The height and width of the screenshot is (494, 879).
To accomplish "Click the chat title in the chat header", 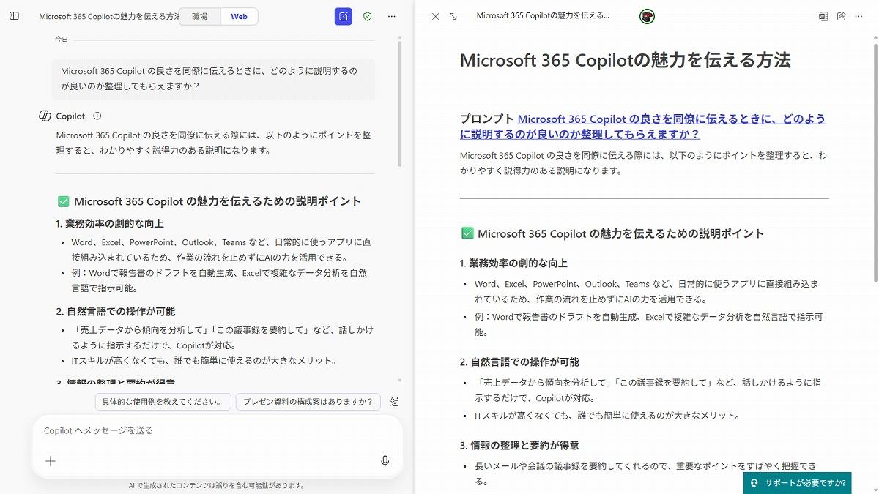I will [x=109, y=16].
